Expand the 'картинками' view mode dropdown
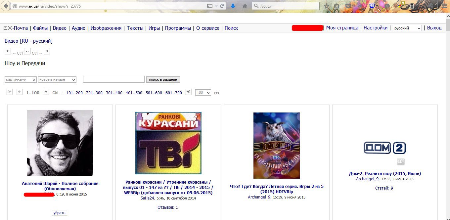450x220 pixels. point(21,80)
